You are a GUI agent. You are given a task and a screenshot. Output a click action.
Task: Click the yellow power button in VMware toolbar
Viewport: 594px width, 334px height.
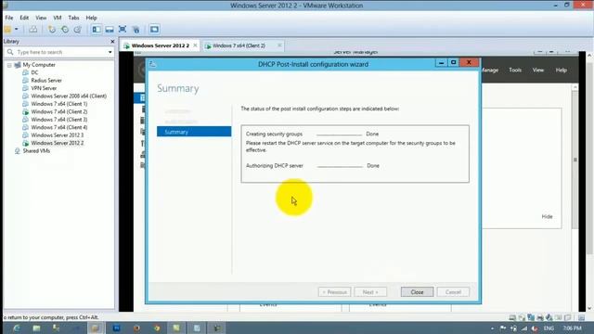(8, 29)
